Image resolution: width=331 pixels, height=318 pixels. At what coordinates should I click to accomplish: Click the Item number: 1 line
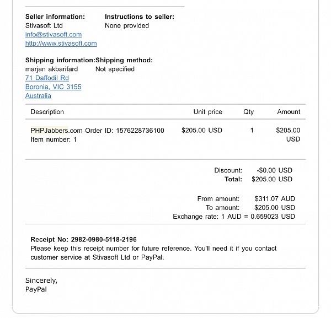[54, 139]
